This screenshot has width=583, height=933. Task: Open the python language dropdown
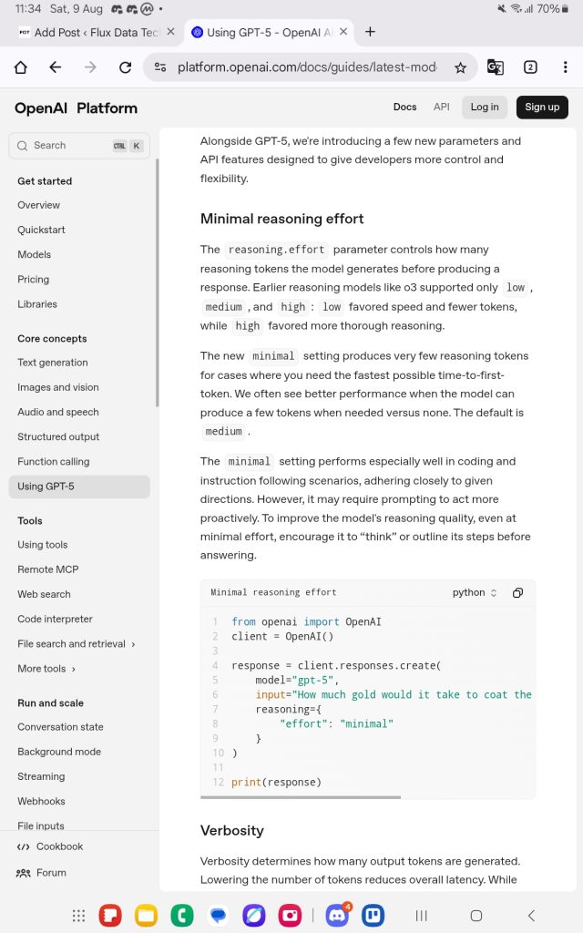point(475,592)
